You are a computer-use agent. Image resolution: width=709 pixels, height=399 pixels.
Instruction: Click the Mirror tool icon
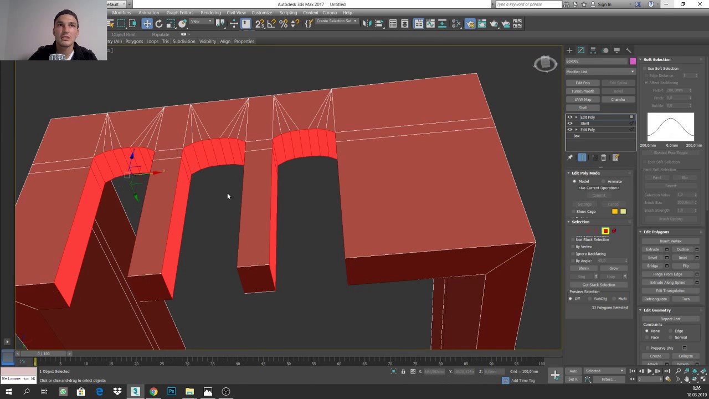click(367, 23)
